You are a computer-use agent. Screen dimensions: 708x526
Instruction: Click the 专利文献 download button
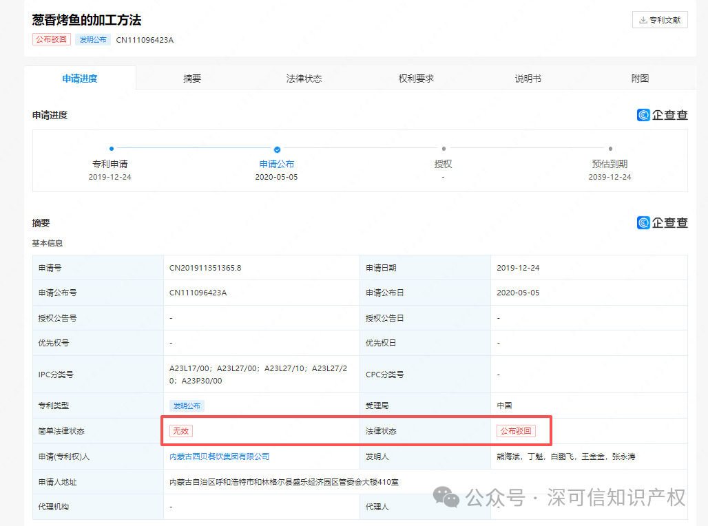coord(659,20)
